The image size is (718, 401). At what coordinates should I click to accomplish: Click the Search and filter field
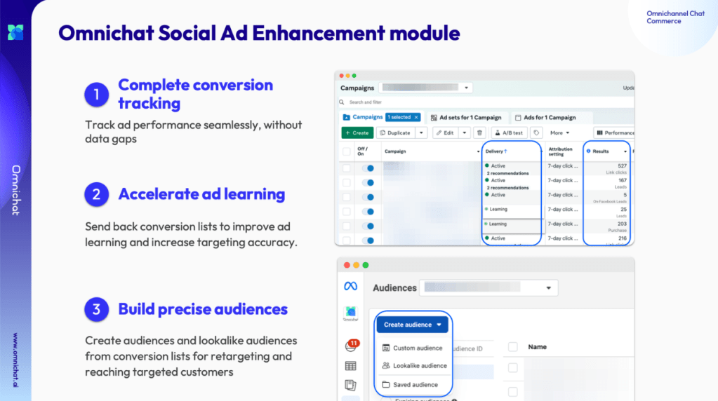click(x=414, y=102)
